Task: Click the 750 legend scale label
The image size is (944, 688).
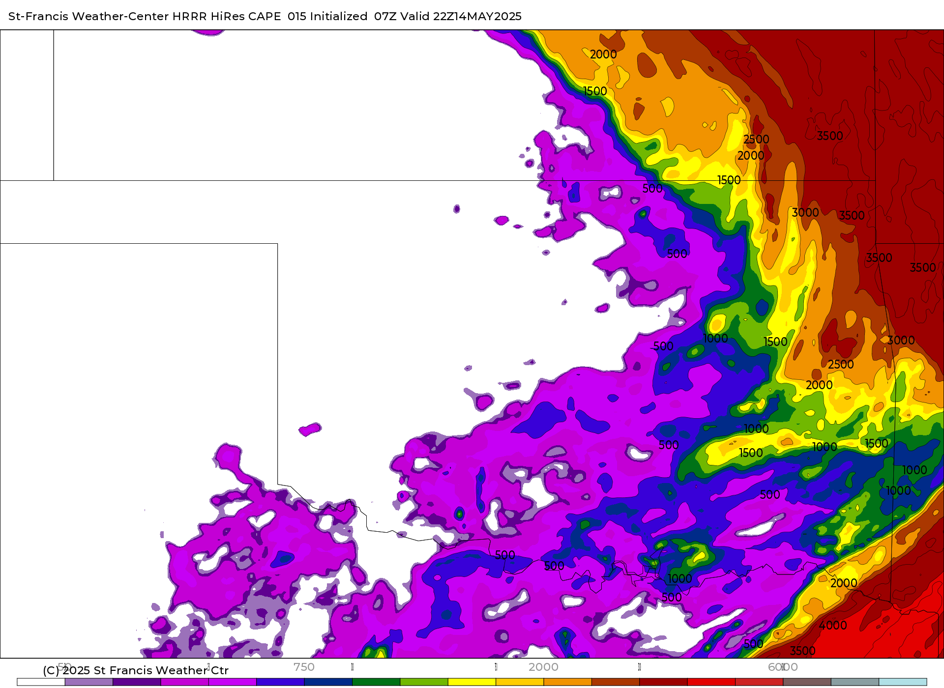Action: 304,667
